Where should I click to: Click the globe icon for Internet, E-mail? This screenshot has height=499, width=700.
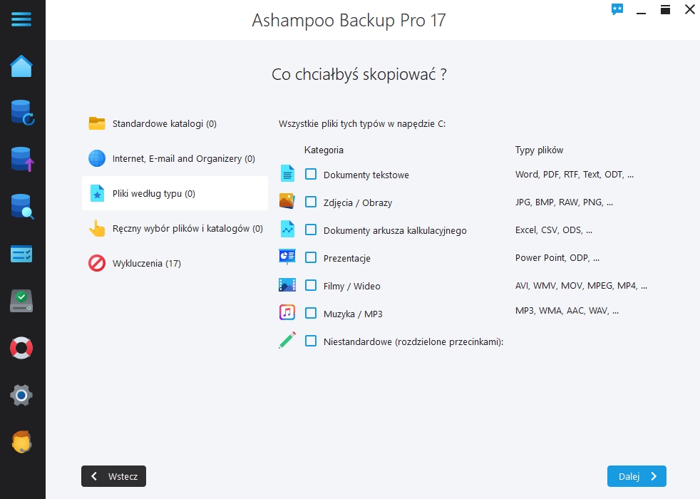point(97,158)
